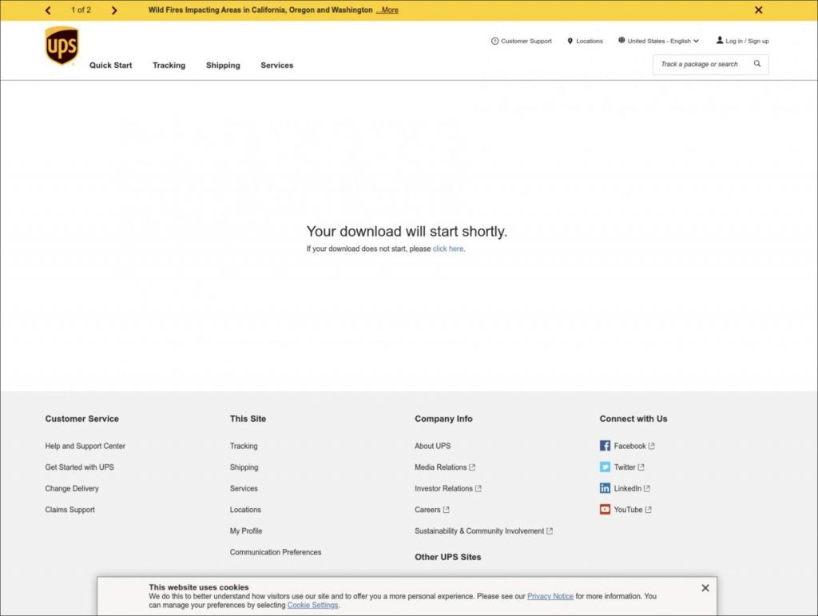This screenshot has width=818, height=616.
Task: Click external-link icon beside Media Relations
Action: pos(472,467)
